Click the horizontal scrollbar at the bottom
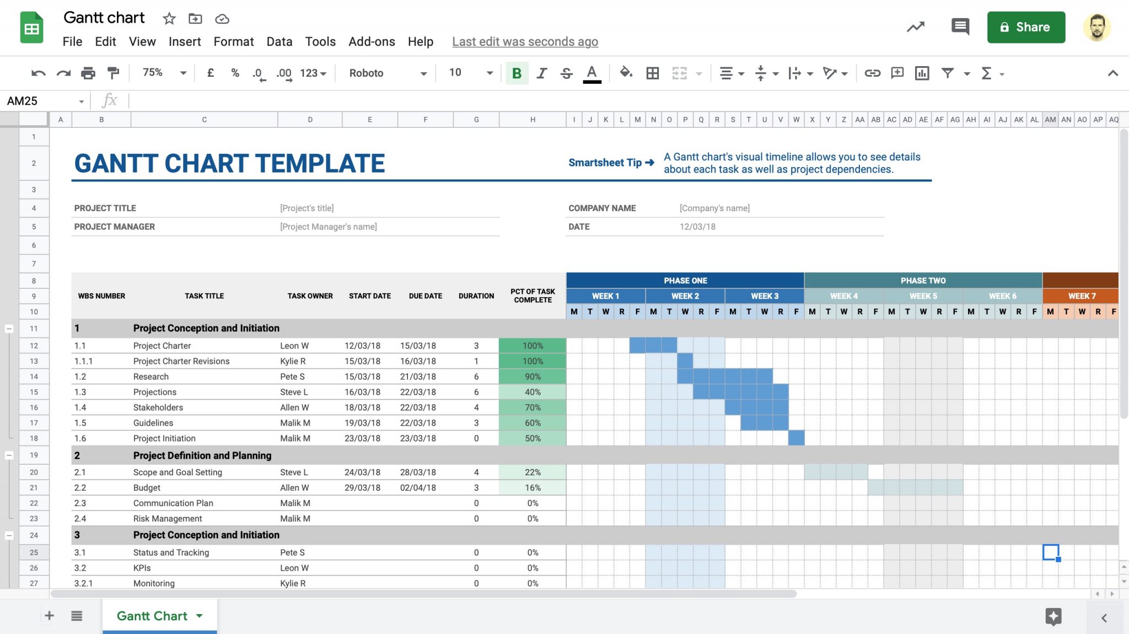The image size is (1129, 634). tap(424, 594)
